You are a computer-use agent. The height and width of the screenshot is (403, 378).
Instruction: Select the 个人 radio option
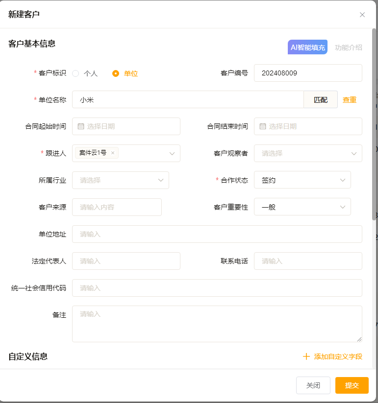pyautogui.click(x=76, y=73)
